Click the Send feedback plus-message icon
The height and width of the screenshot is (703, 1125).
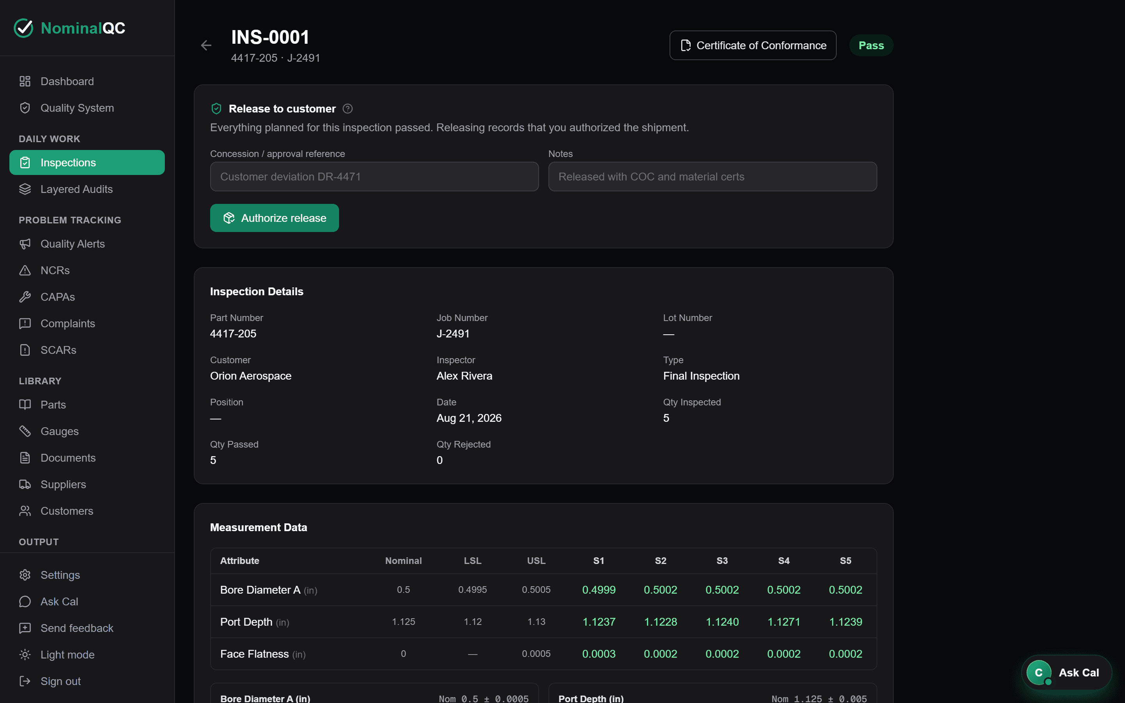coord(25,628)
